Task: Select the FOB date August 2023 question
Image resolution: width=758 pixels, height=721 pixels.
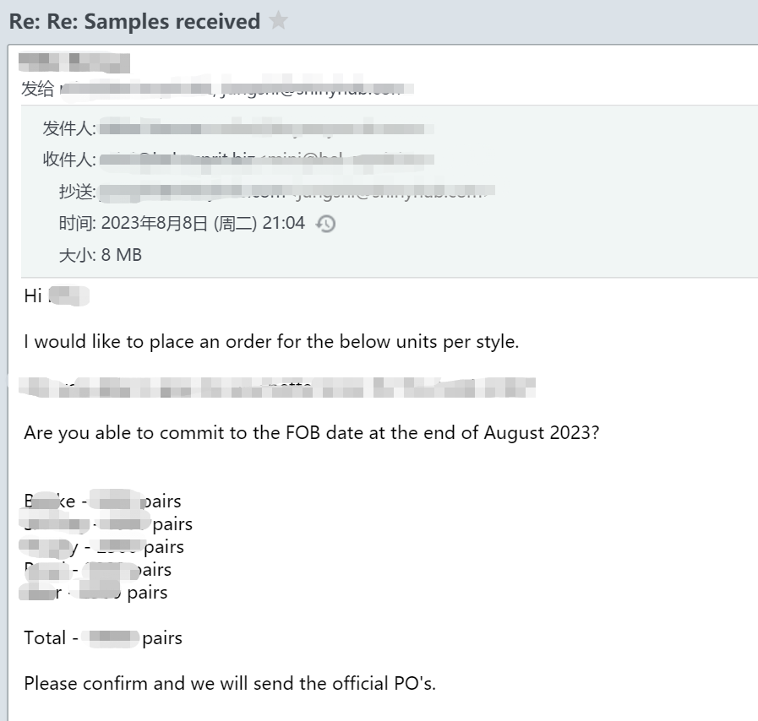Action: [312, 433]
